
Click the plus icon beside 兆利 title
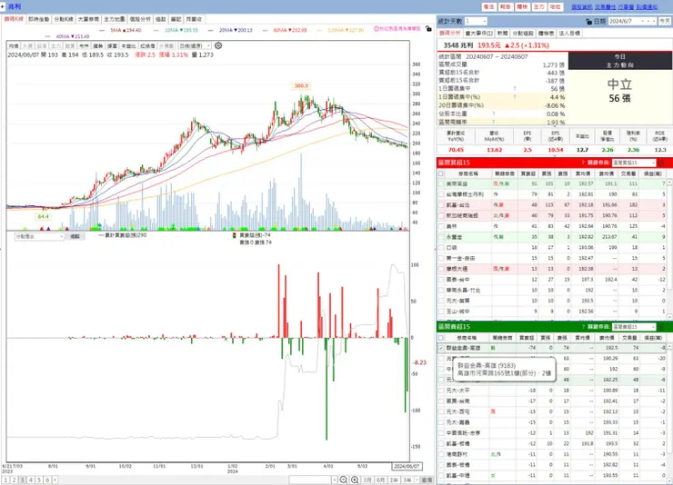(3, 6)
